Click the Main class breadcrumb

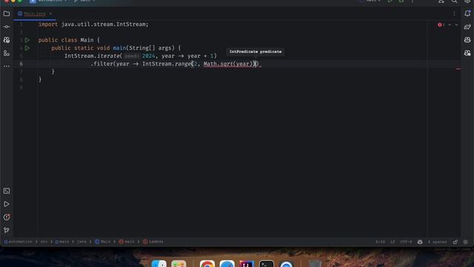pos(103,242)
